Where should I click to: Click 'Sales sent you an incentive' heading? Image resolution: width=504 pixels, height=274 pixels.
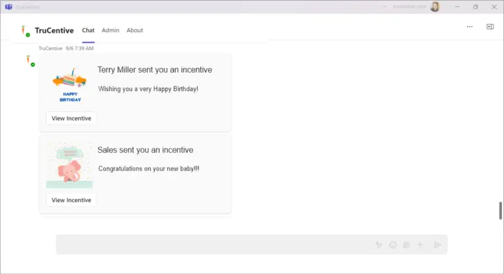tap(145, 149)
